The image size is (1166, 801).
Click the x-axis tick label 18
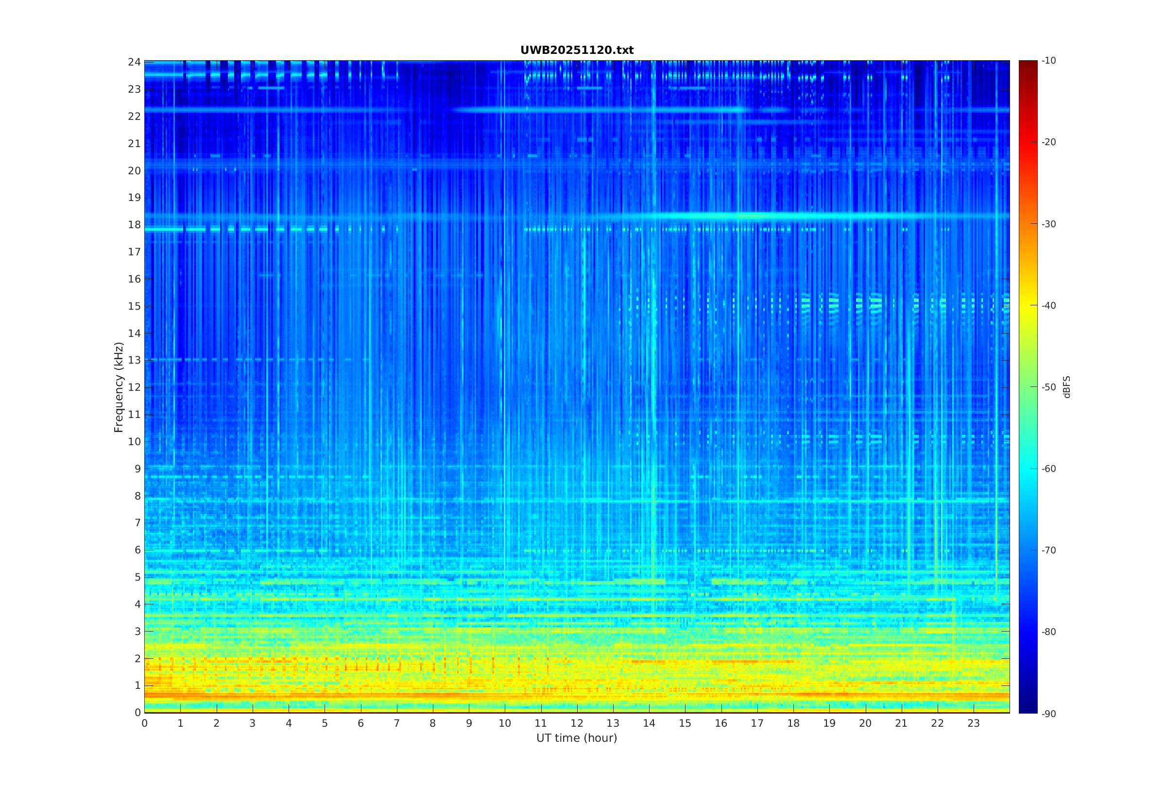coord(793,723)
